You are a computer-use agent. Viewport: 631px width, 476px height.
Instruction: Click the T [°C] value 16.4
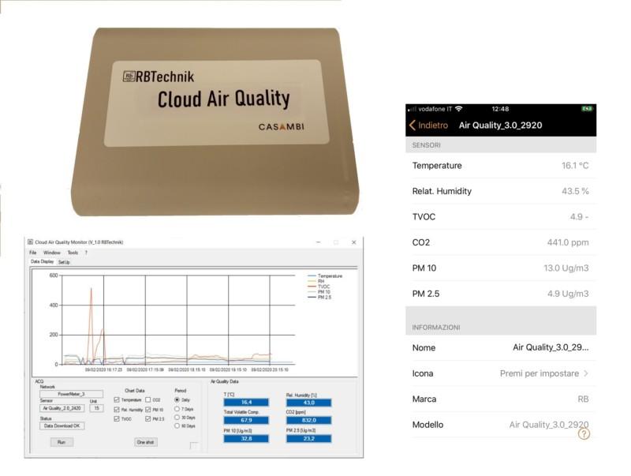246,403
